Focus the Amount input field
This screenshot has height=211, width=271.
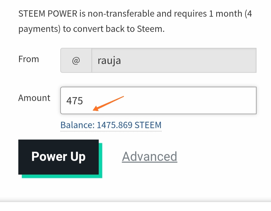tap(158, 101)
